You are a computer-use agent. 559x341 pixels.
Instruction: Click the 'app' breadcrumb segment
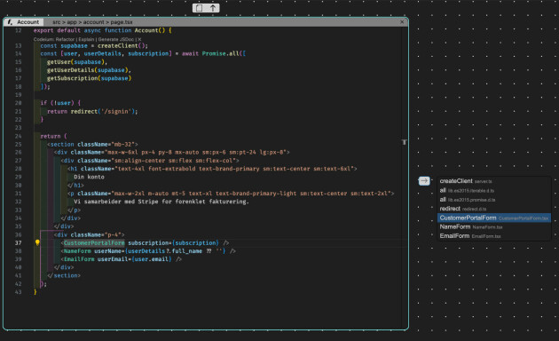72,22
